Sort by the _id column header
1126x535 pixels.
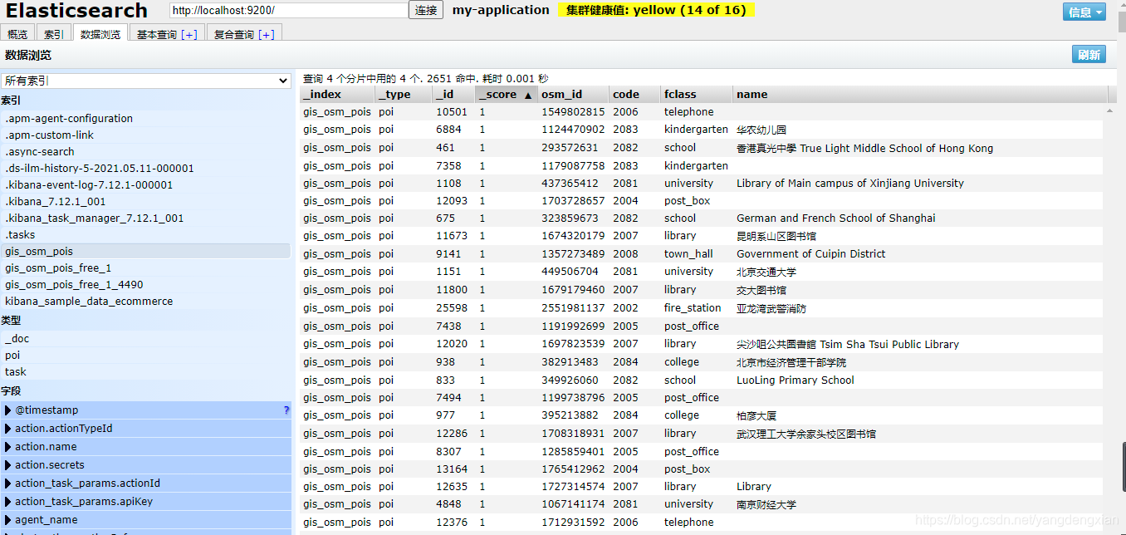coord(454,95)
